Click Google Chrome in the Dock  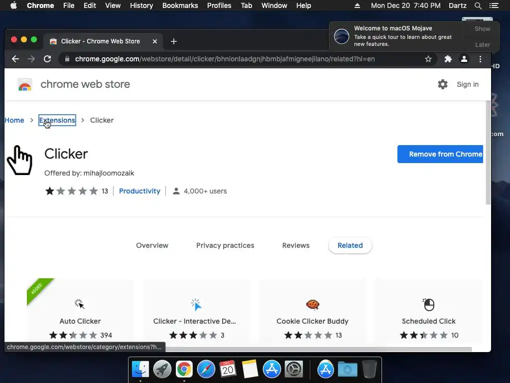[x=184, y=370]
